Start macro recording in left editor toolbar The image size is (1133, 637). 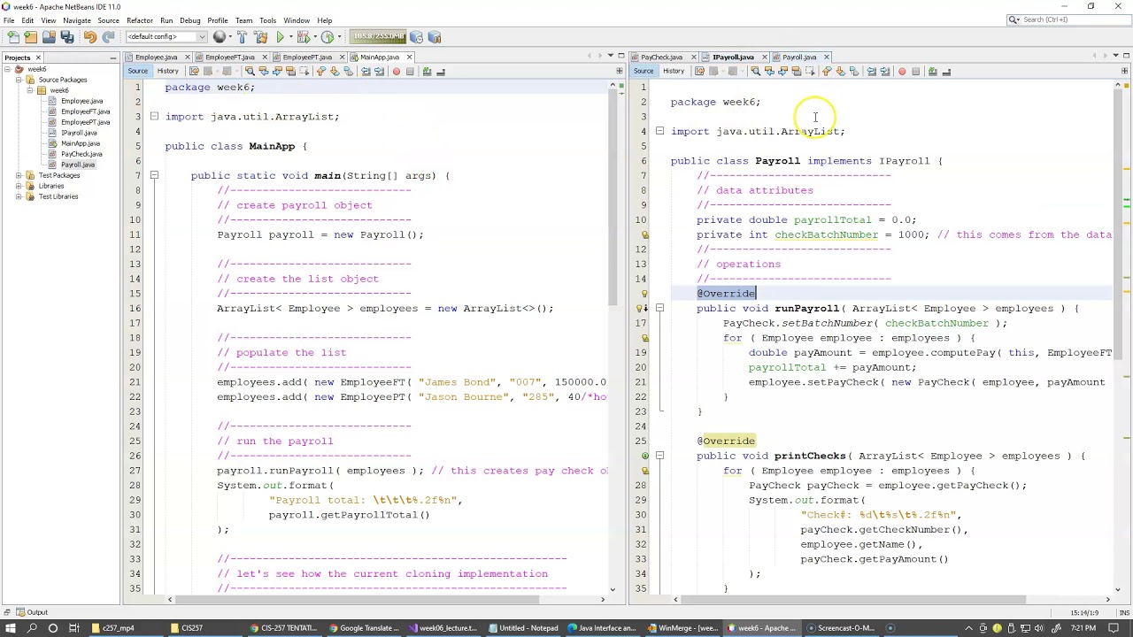tap(396, 72)
